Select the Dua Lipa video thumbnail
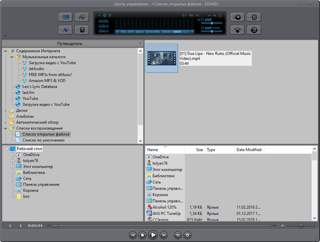320x242 pixels. (x=161, y=58)
